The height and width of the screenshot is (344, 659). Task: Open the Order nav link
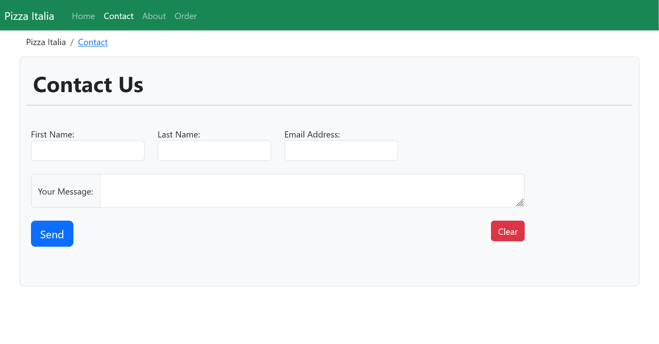[x=185, y=16]
